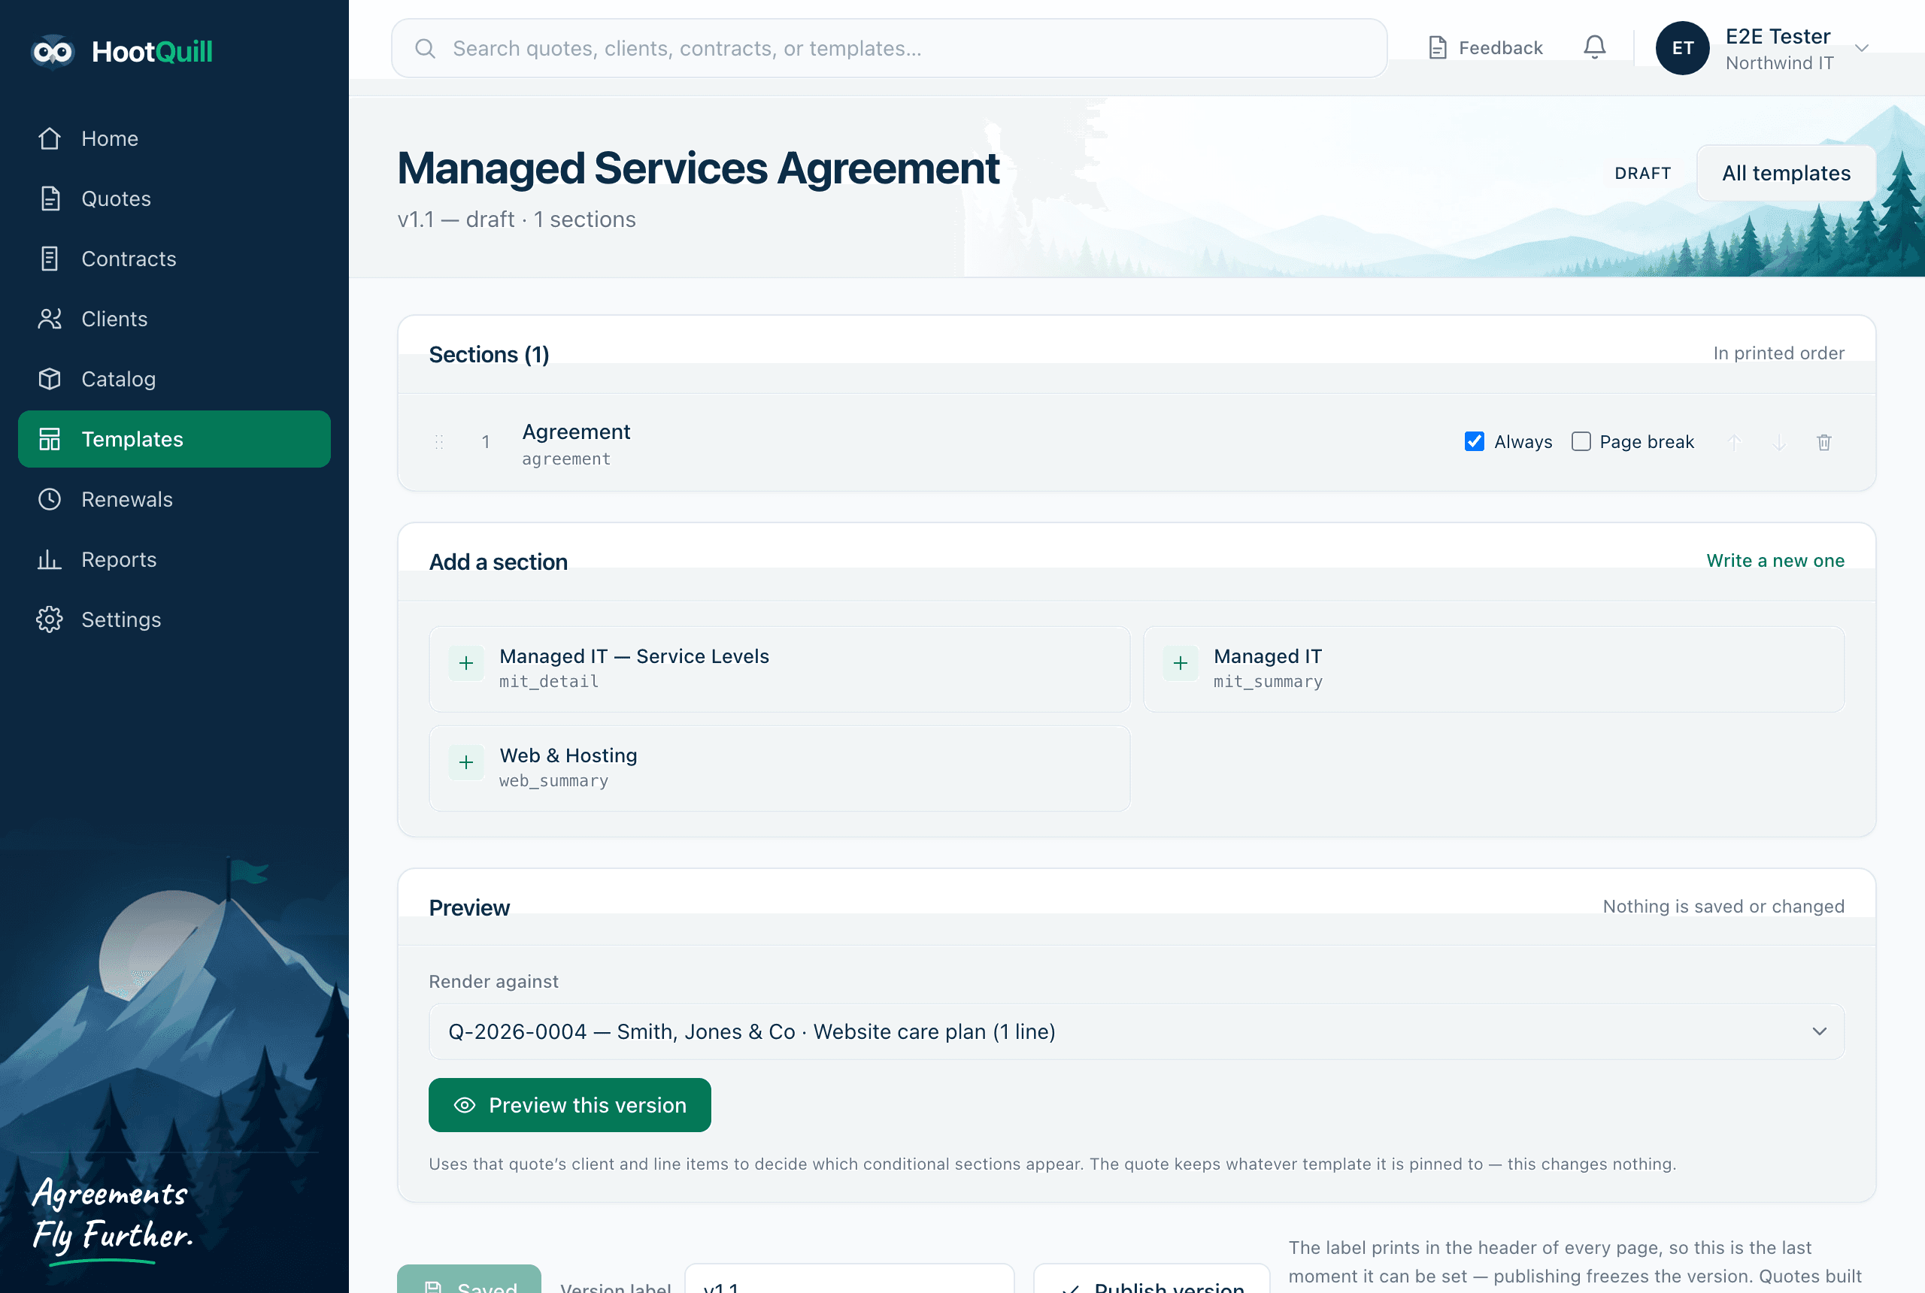Delete the Agreement section with trash icon

tap(1823, 442)
